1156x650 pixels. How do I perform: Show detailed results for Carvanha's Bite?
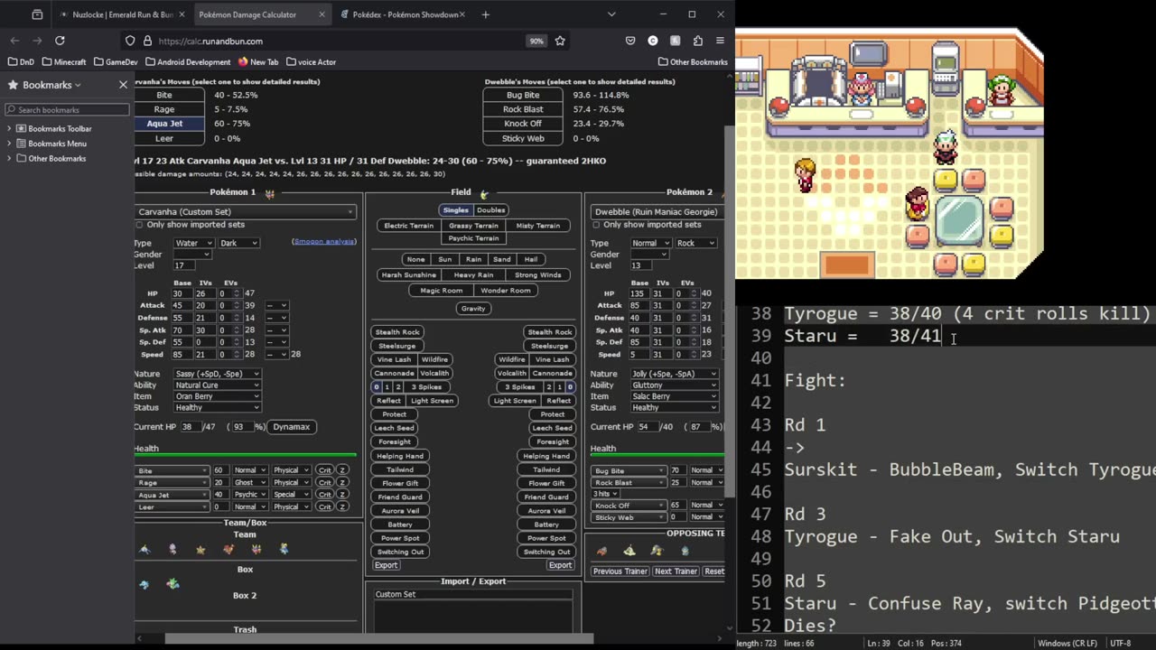click(164, 95)
